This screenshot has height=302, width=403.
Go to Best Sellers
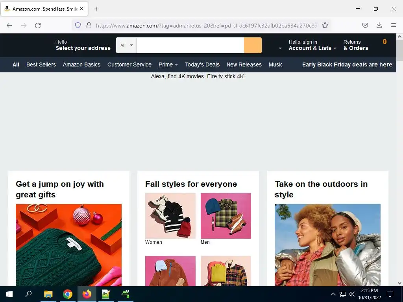41,65
